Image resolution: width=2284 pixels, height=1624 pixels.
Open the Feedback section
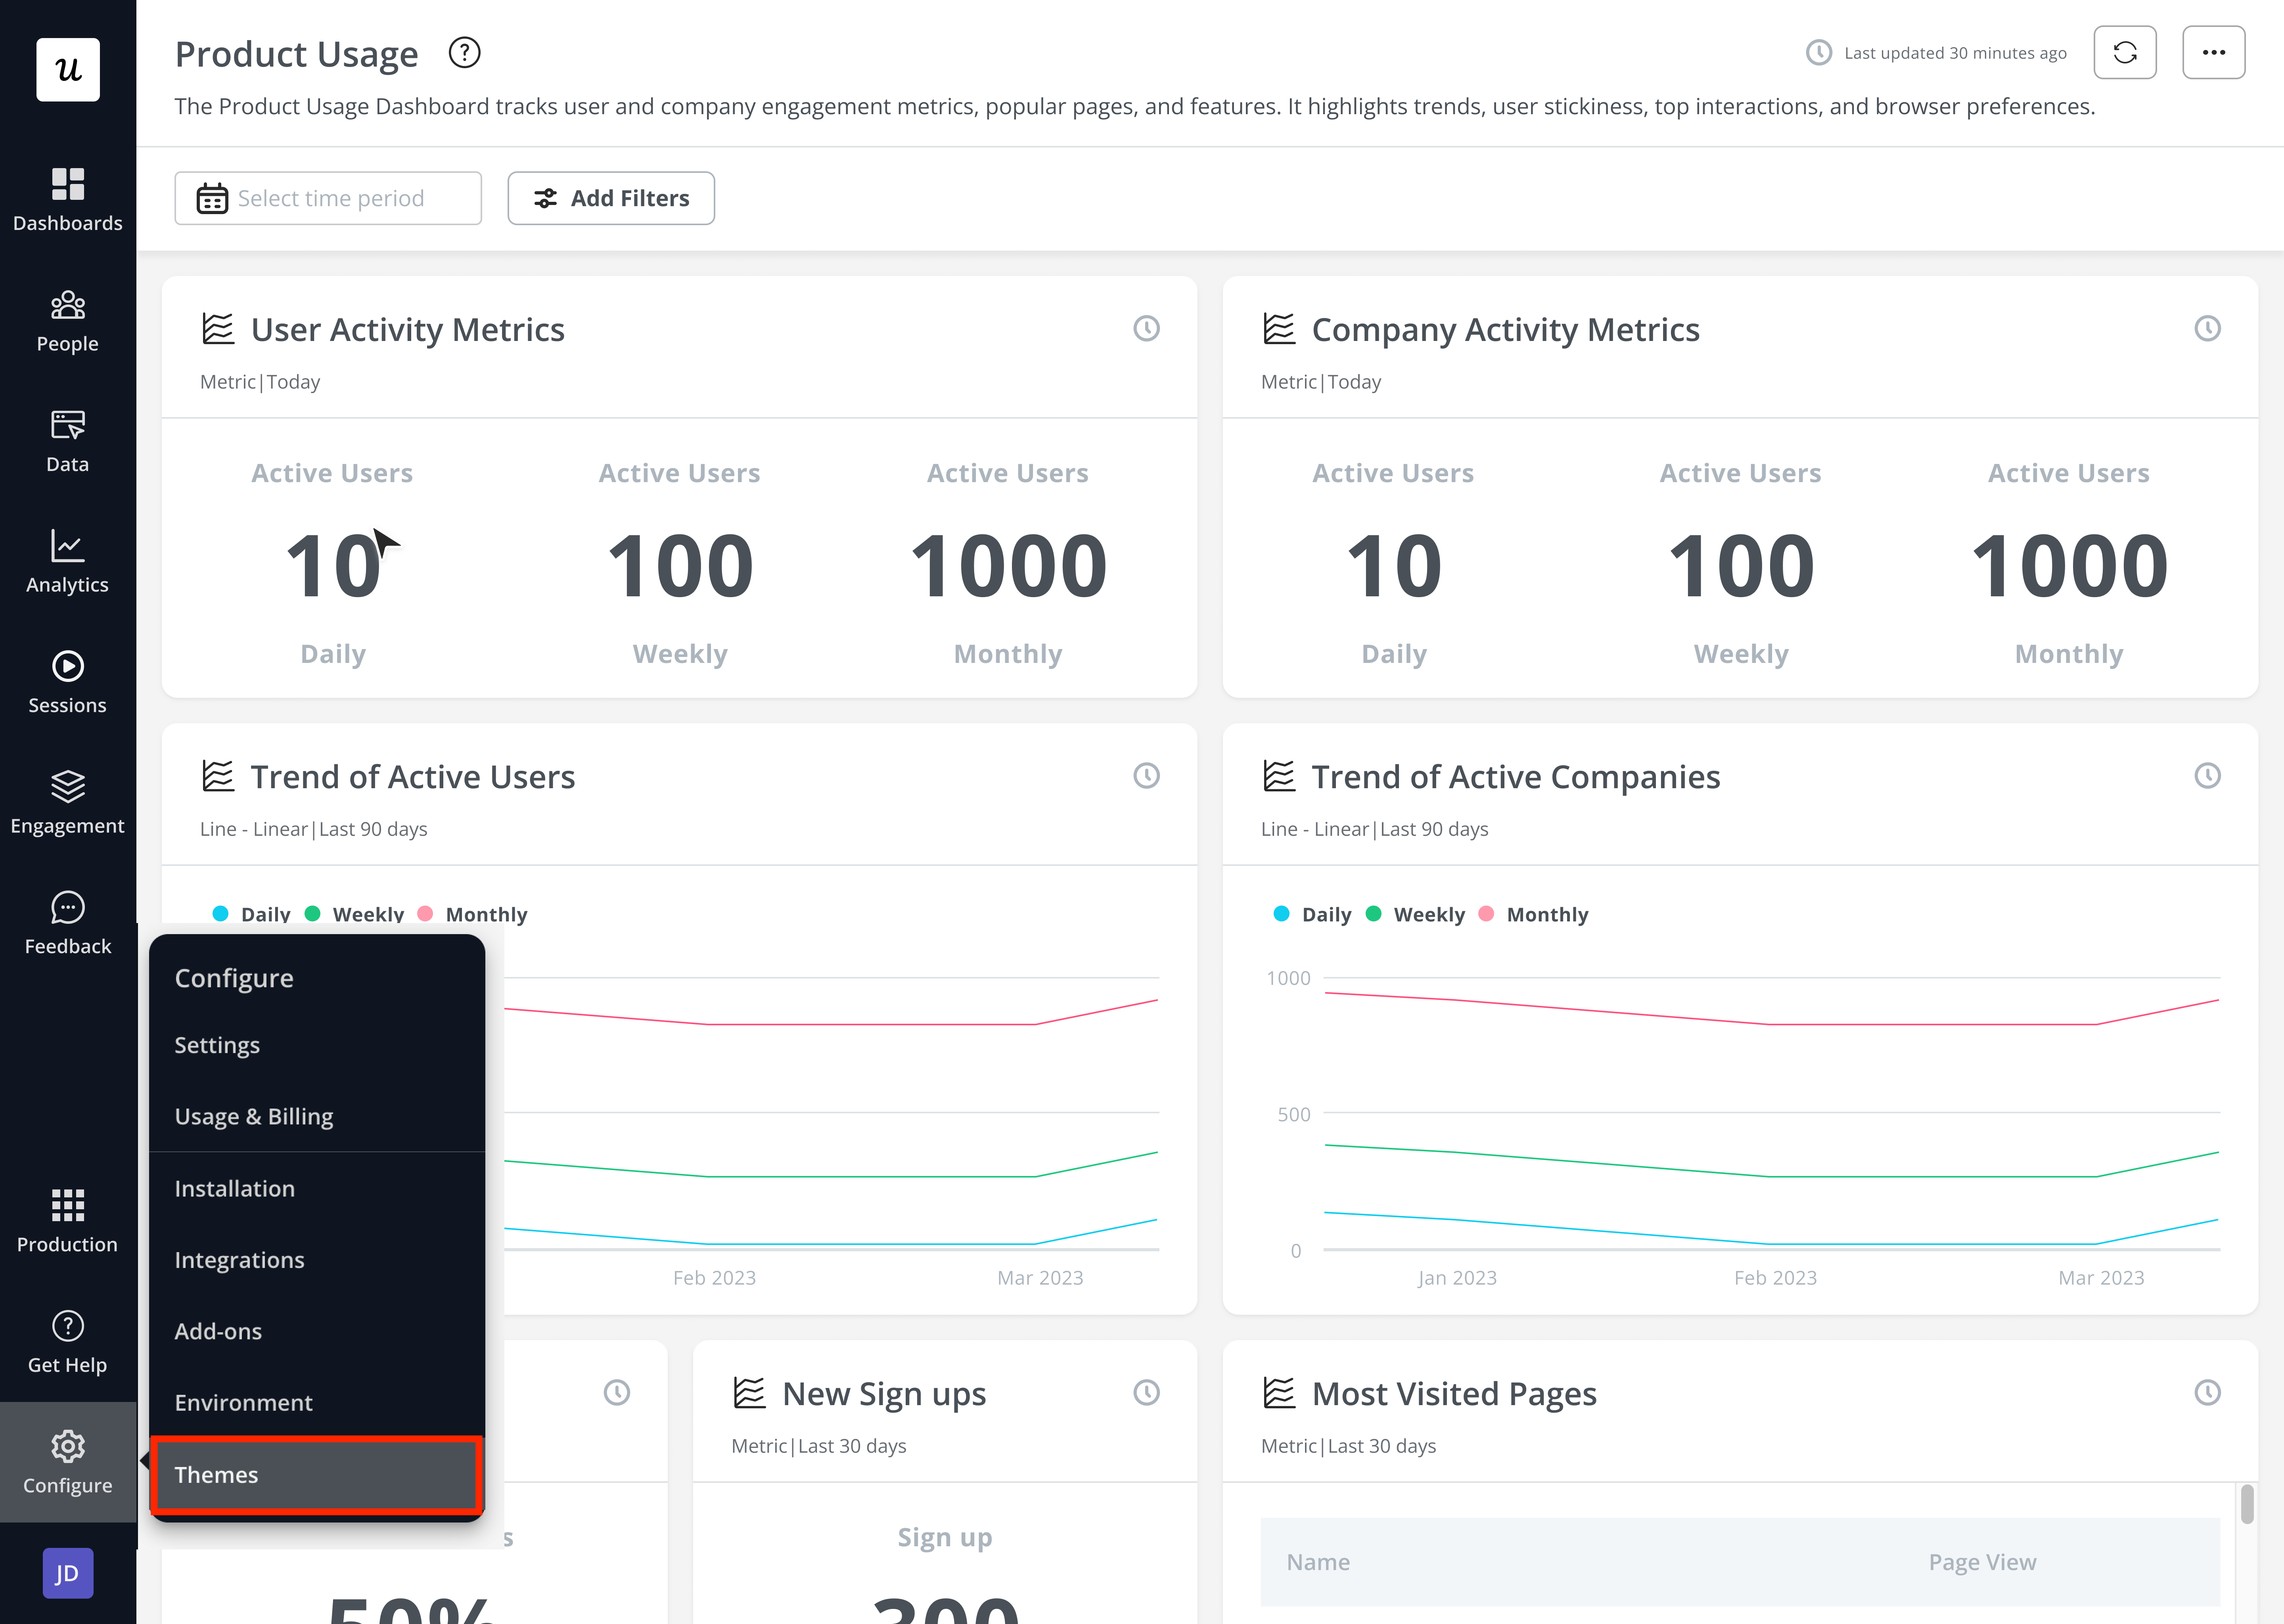[68, 923]
